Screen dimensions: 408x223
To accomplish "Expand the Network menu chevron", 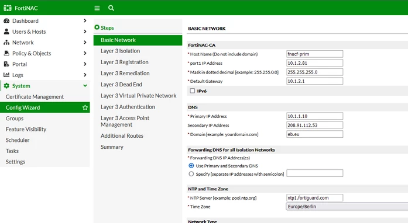I will click(x=85, y=42).
